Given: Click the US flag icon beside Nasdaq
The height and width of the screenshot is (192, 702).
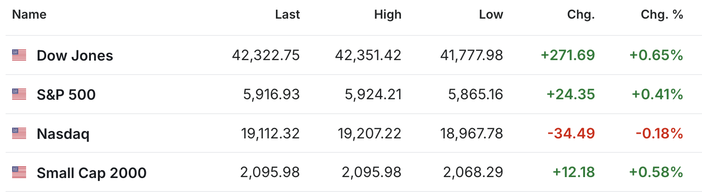Looking at the screenshot, I should (19, 134).
